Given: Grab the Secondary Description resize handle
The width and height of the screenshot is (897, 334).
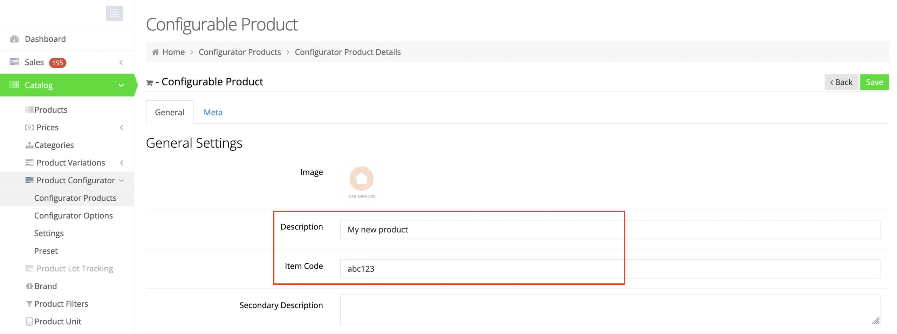Looking at the screenshot, I should click(875, 321).
